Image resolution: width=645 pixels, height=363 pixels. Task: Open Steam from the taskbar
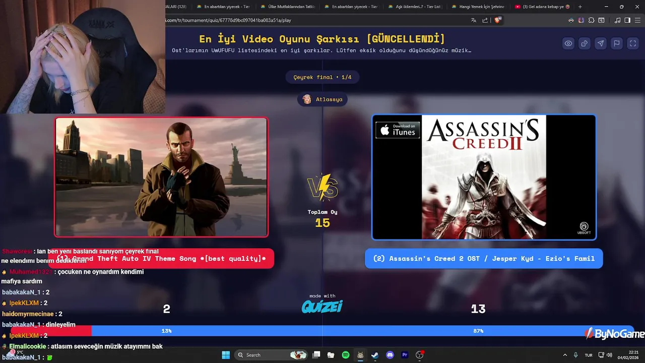[375, 355]
